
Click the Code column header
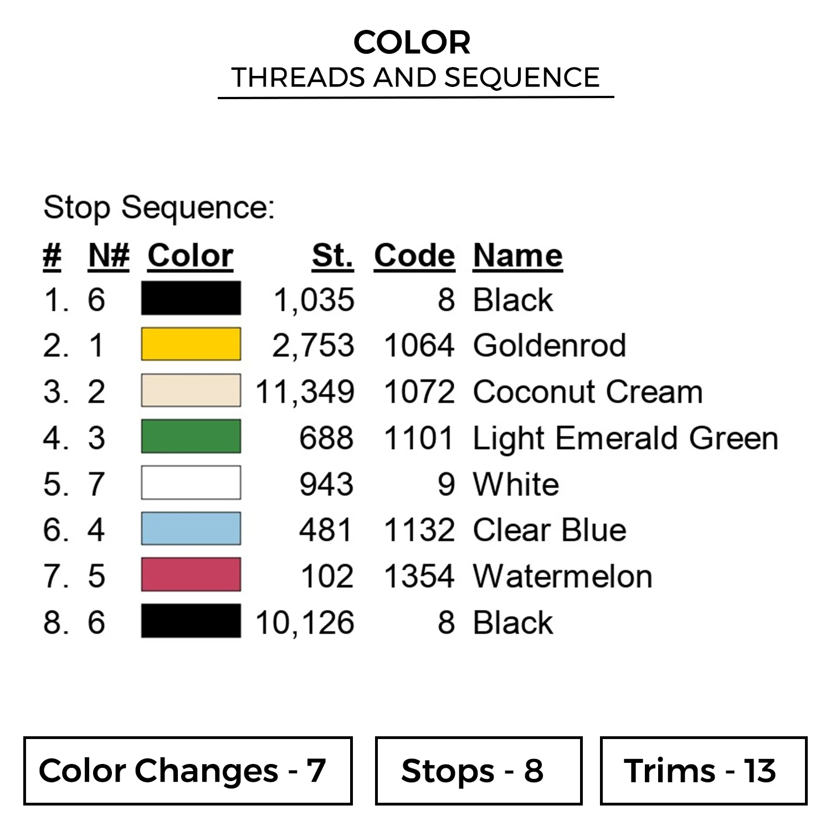[414, 256]
